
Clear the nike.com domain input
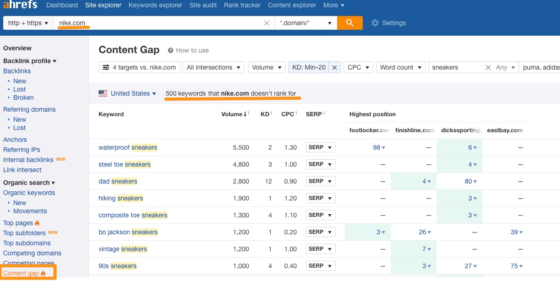click(266, 23)
